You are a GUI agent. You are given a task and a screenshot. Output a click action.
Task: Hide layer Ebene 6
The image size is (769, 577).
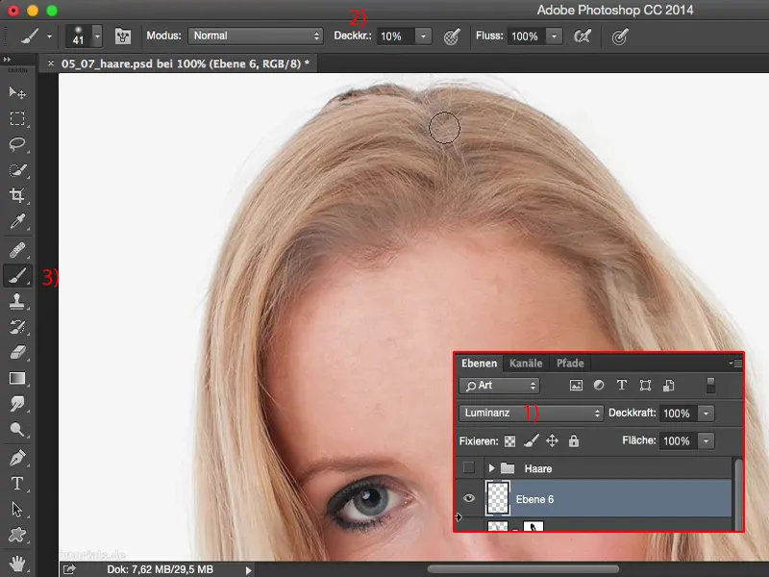click(x=469, y=498)
